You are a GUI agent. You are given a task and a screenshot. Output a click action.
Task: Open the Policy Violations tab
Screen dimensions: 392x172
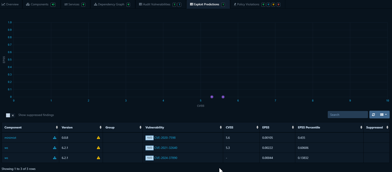click(258, 4)
